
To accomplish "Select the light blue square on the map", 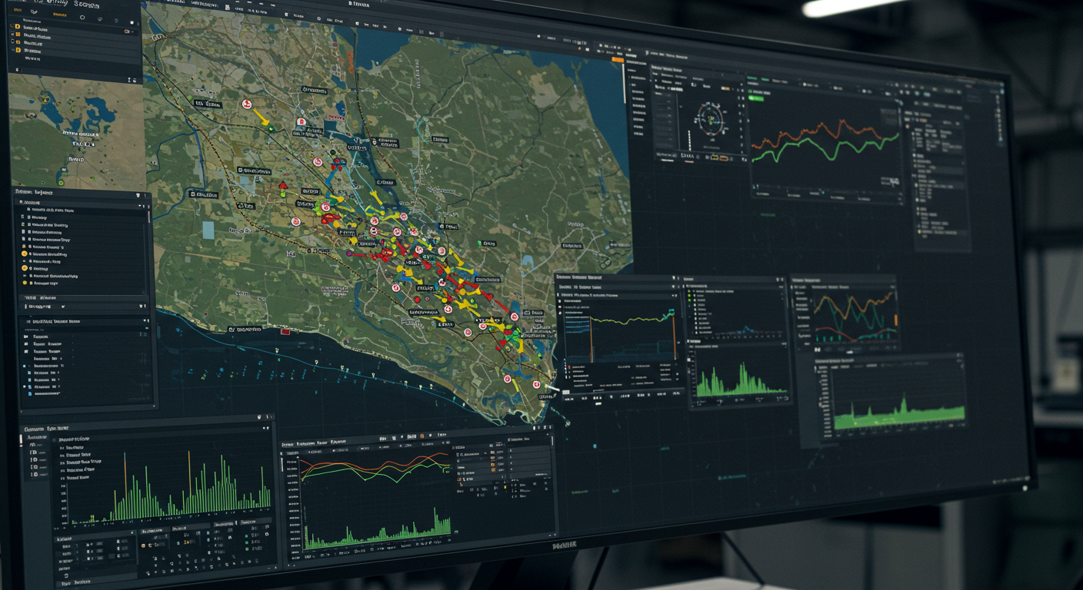I will (x=208, y=230).
